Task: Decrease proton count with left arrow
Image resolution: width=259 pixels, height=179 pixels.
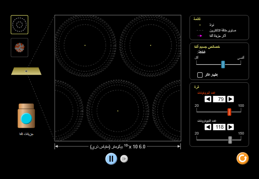Action: point(207,99)
